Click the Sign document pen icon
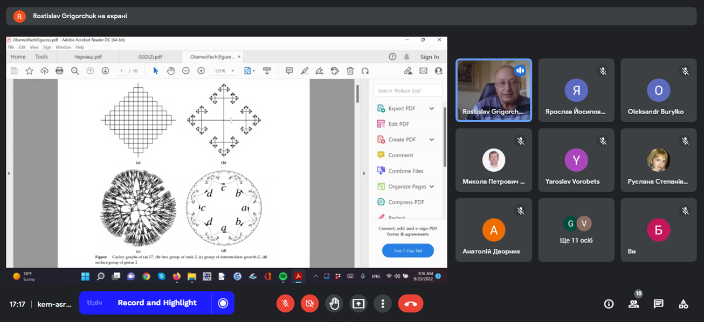Screen dimensions: 704x322 click(x=320, y=71)
